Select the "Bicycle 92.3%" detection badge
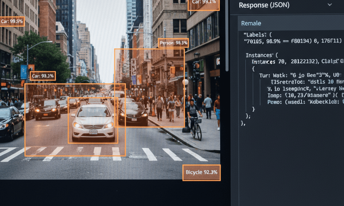 201,172
